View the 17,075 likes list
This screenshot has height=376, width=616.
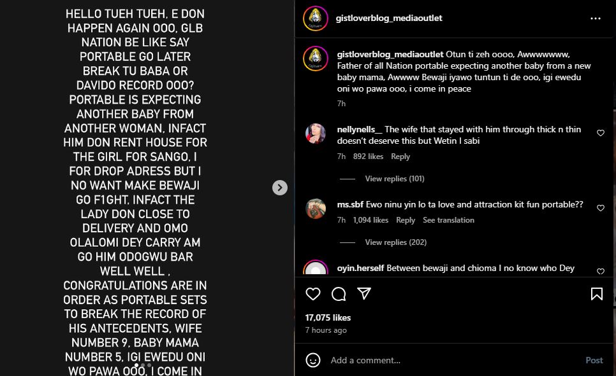pyautogui.click(x=328, y=317)
